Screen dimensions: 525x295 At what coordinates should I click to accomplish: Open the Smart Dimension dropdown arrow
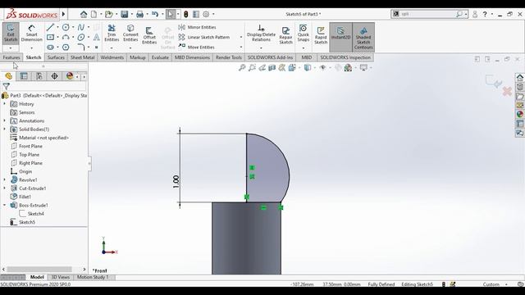pyautogui.click(x=31, y=48)
